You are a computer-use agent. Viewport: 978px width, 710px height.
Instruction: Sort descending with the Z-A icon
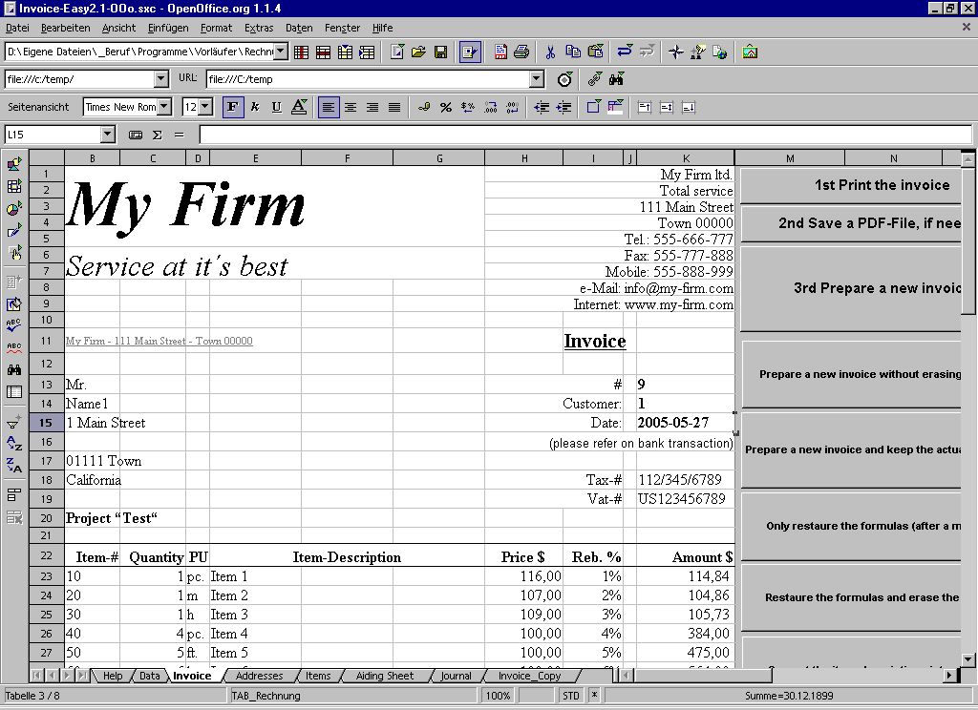tap(13, 465)
